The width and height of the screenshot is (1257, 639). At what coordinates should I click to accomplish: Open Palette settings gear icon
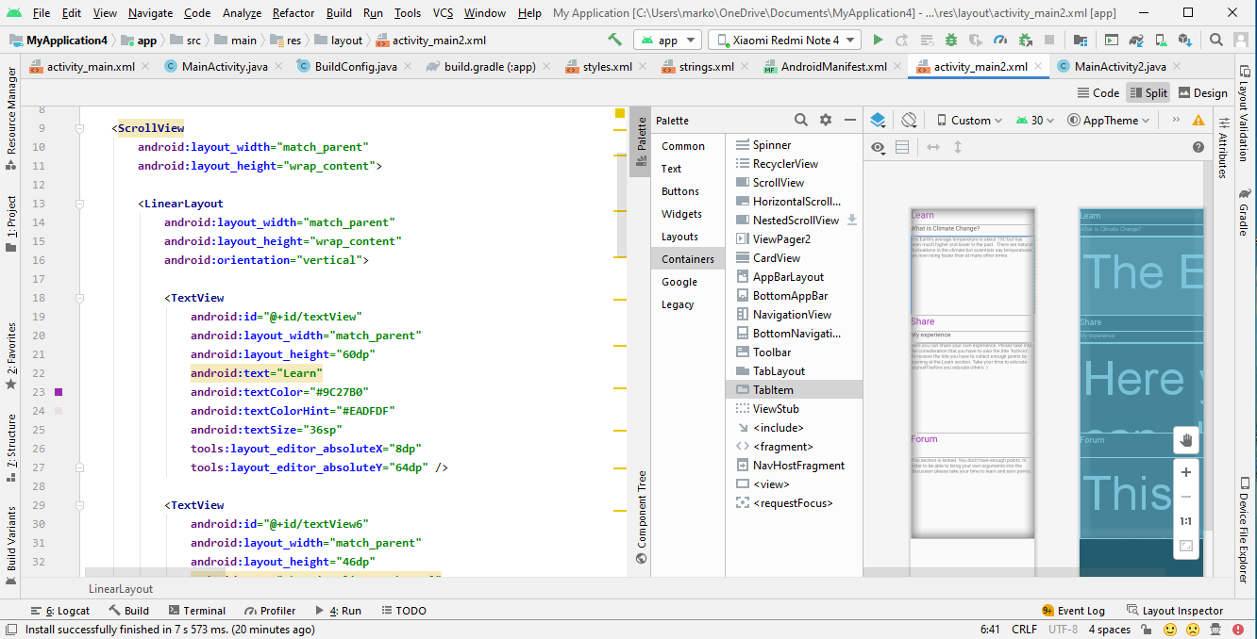click(826, 121)
